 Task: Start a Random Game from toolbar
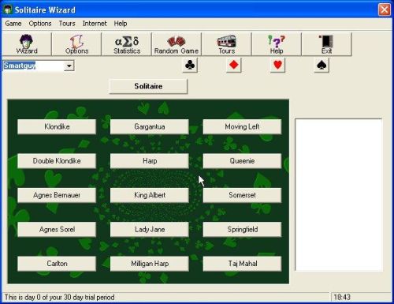coord(177,44)
